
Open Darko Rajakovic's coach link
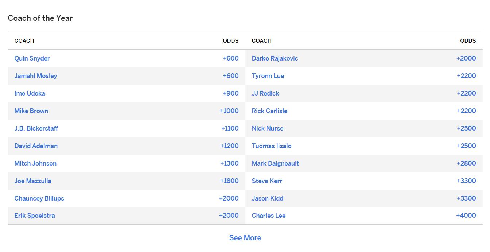coord(275,58)
